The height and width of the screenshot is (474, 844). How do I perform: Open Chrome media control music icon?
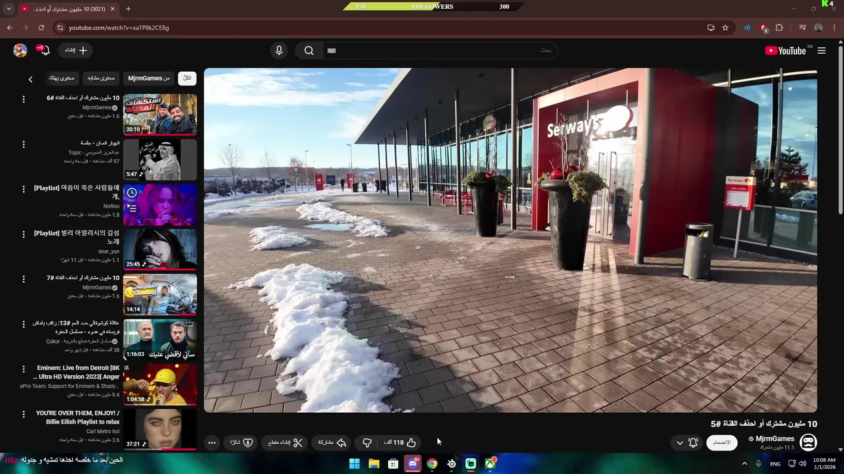802,28
